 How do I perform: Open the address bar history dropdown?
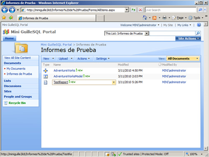click(x=127, y=10)
